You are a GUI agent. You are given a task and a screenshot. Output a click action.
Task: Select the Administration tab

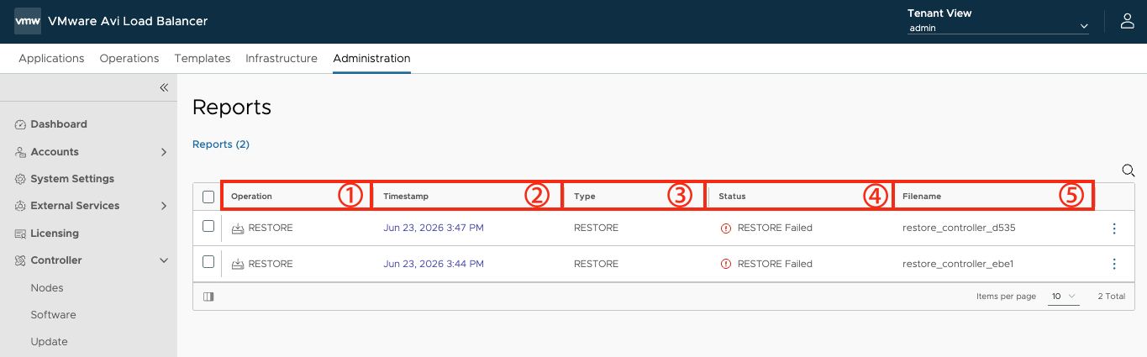tap(371, 59)
